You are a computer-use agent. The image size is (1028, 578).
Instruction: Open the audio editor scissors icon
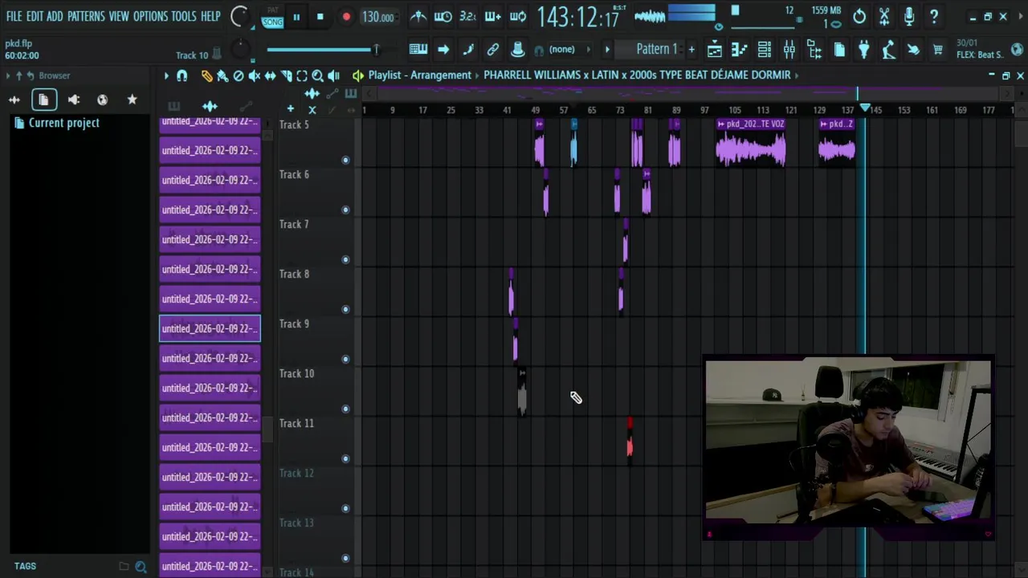pos(884,16)
